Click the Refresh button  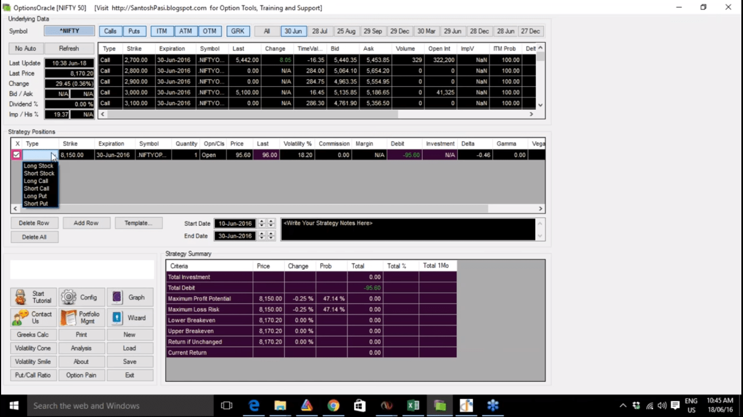point(69,48)
